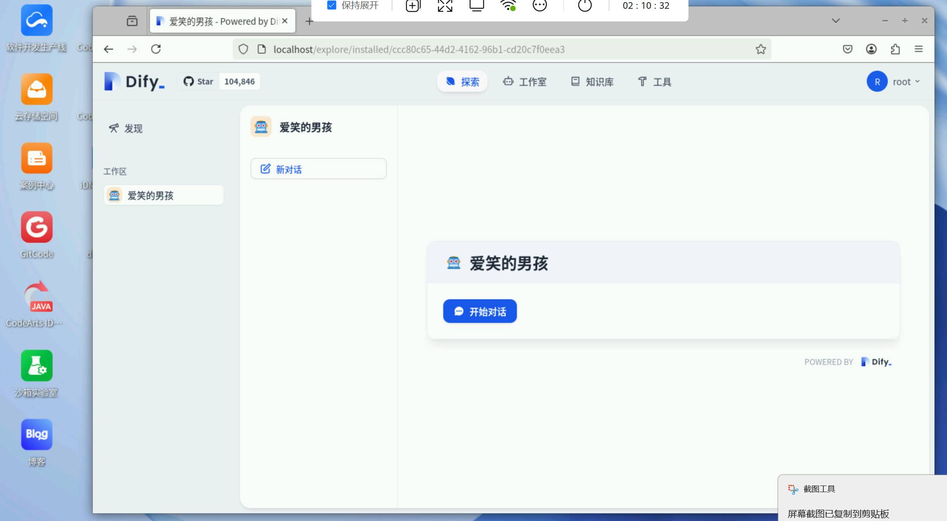Open 沙箱实验室 desktop icon

(36, 373)
